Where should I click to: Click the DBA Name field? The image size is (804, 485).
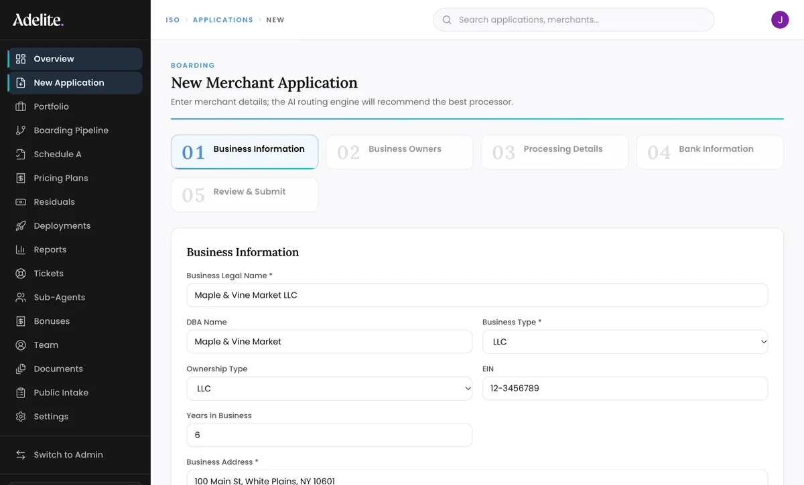coord(329,342)
